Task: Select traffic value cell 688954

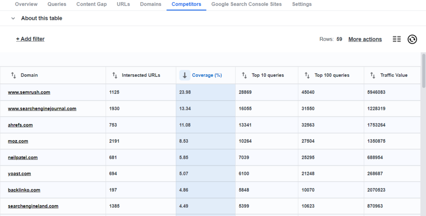Action: tap(392, 158)
